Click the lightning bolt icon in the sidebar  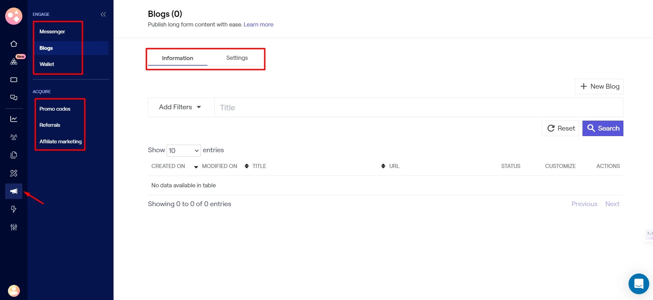pos(14,209)
